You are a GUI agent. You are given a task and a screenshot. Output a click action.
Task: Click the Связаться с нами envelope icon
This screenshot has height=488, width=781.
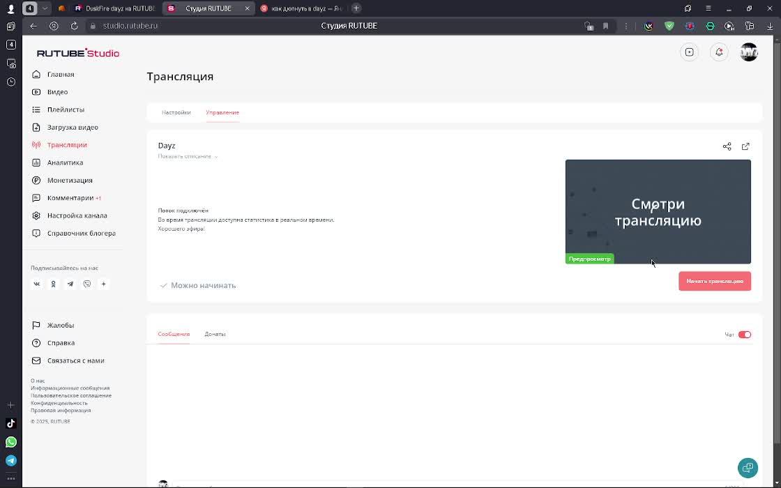(36, 360)
